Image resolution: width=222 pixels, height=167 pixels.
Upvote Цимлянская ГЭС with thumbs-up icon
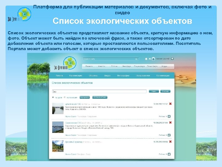click(169, 117)
